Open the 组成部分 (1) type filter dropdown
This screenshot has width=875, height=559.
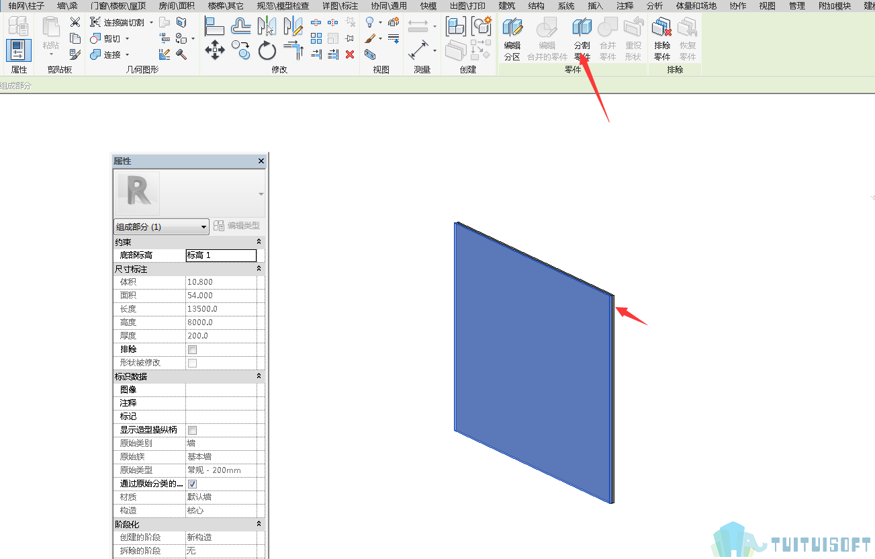(162, 226)
